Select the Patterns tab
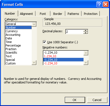 pos(73,14)
